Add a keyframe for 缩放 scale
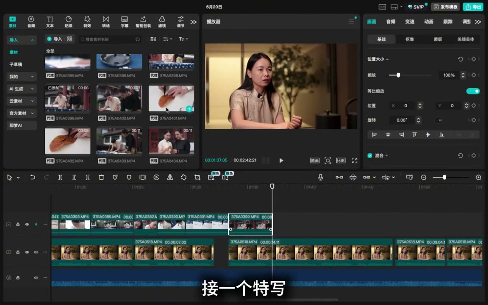This screenshot has width=488, height=305. pyautogui.click(x=474, y=75)
